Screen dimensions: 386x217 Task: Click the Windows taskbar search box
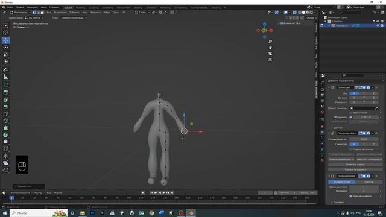(x=39, y=213)
